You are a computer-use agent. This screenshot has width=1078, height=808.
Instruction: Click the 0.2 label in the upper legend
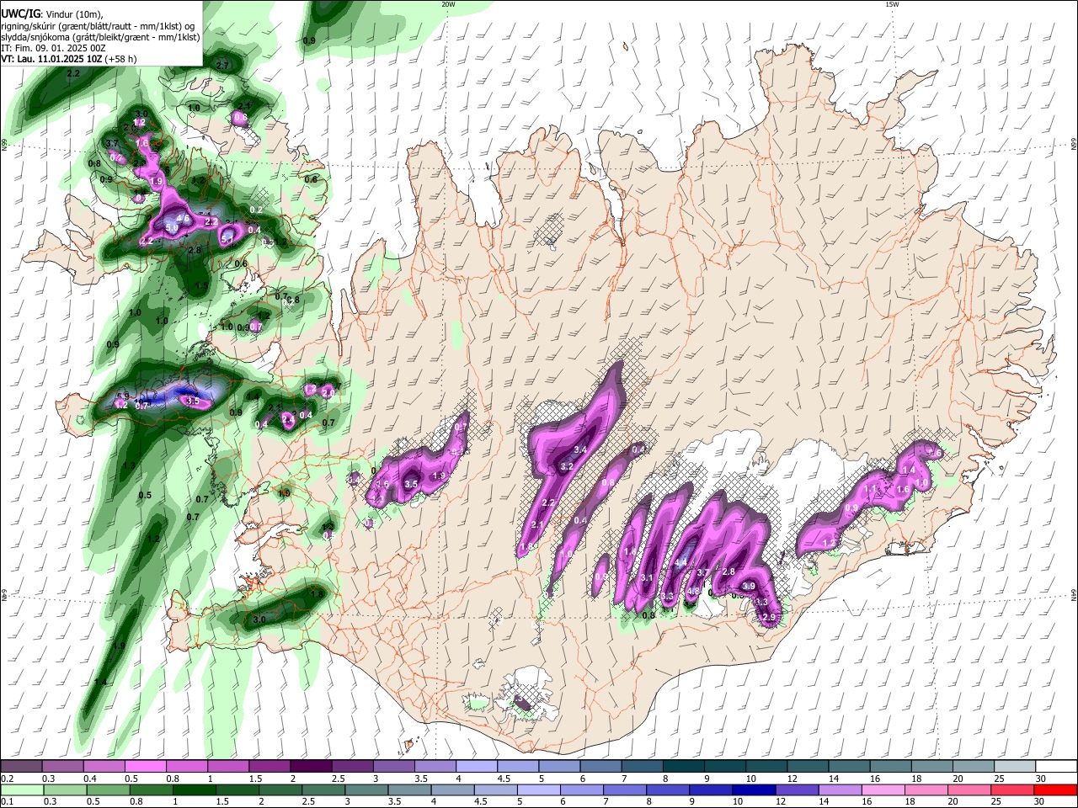[7, 779]
